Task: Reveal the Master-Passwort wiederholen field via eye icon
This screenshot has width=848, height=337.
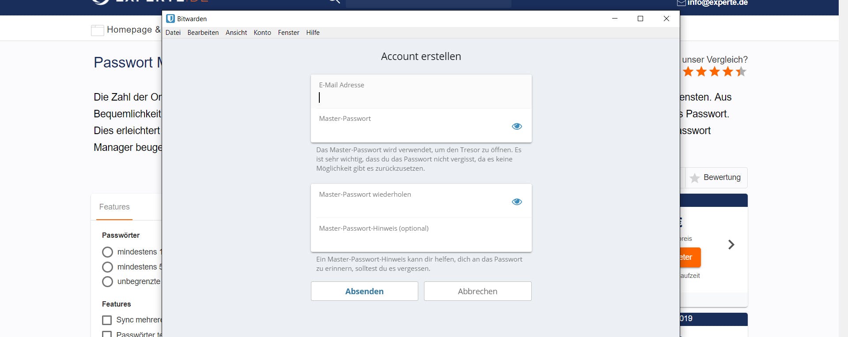Action: click(517, 202)
